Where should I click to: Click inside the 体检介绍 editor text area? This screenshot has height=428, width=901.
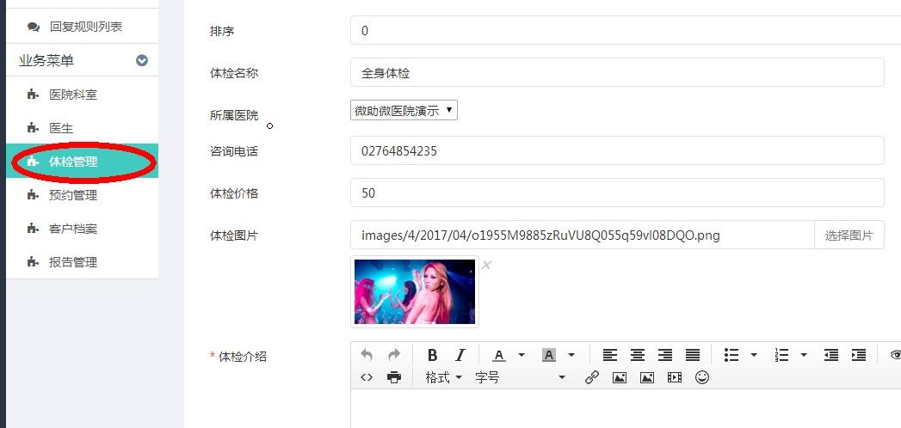(x=626, y=408)
